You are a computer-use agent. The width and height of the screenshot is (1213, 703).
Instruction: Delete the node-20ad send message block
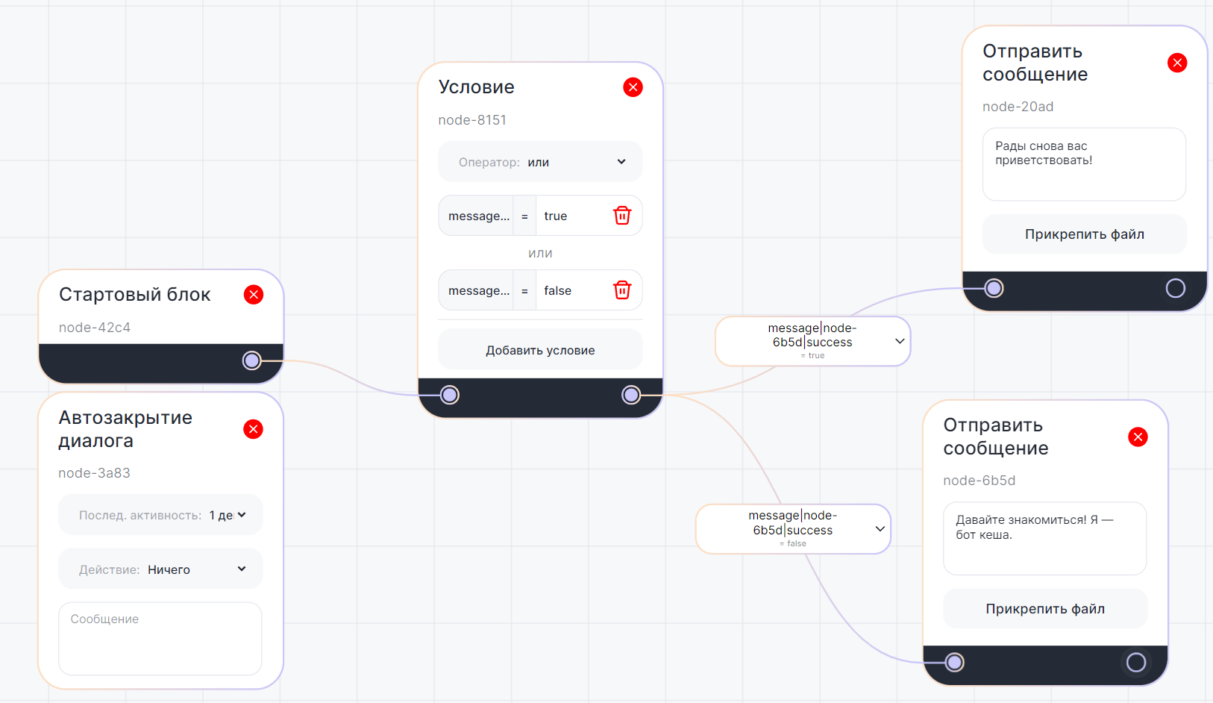[x=1177, y=63]
